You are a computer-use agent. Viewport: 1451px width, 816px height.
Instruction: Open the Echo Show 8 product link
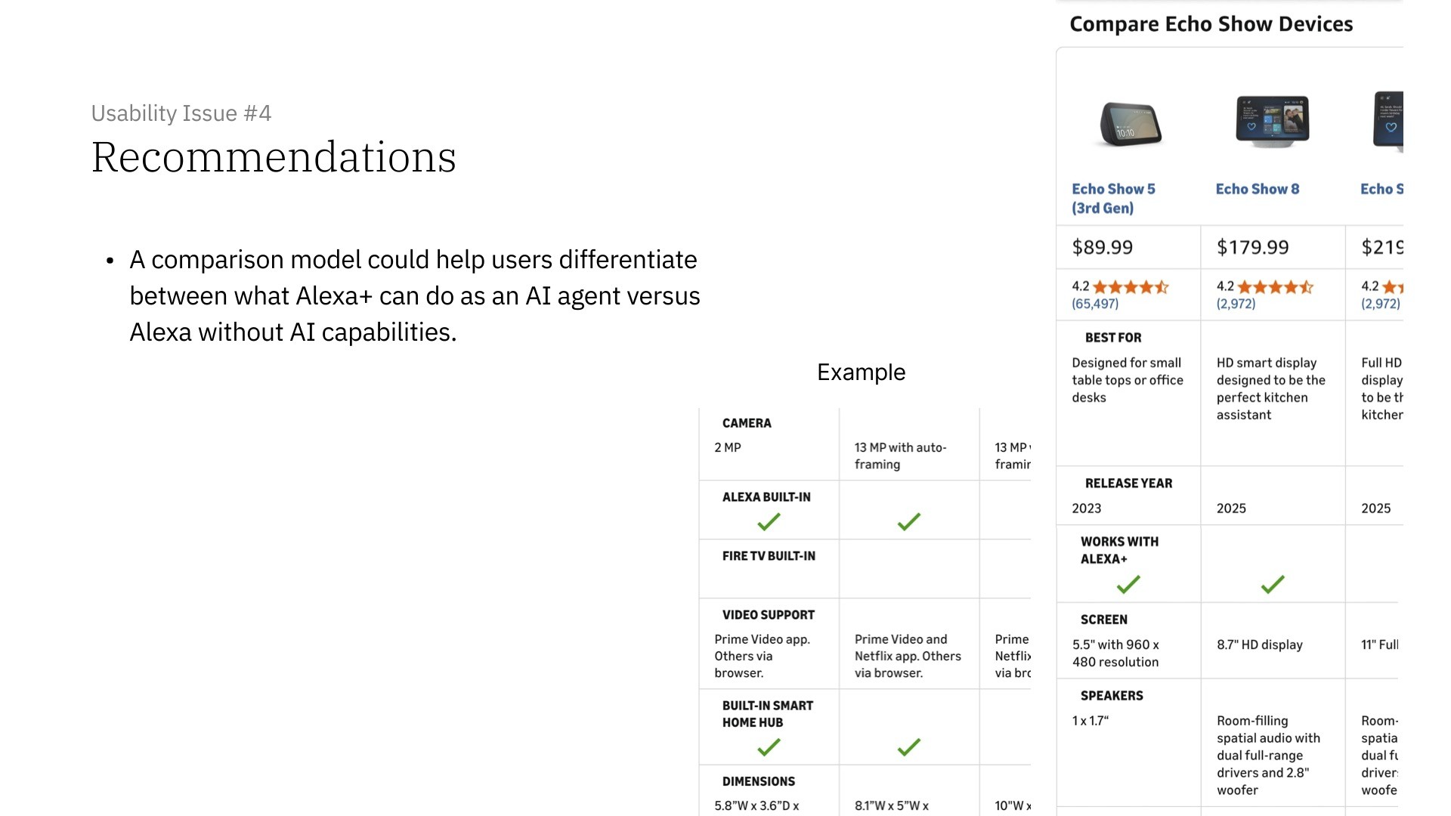click(x=1258, y=189)
